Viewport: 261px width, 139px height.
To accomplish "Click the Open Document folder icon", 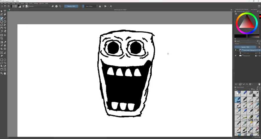I will (5, 6).
